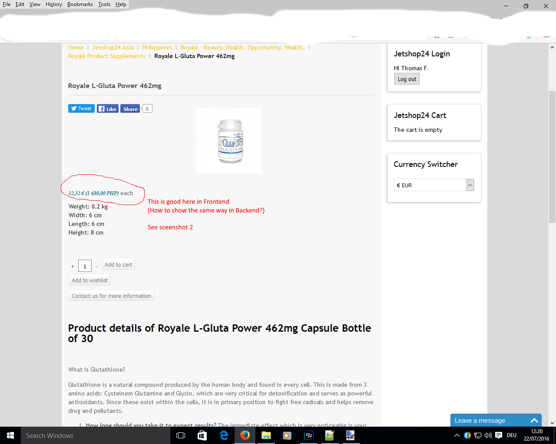Click the orange tray icon beside the chevron
Screen dimensions: 556x444
pos(467,435)
